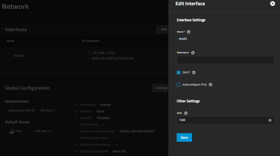Click the Interface Settings section heading
Image resolution: width=280 pixels, height=156 pixels.
(191, 20)
